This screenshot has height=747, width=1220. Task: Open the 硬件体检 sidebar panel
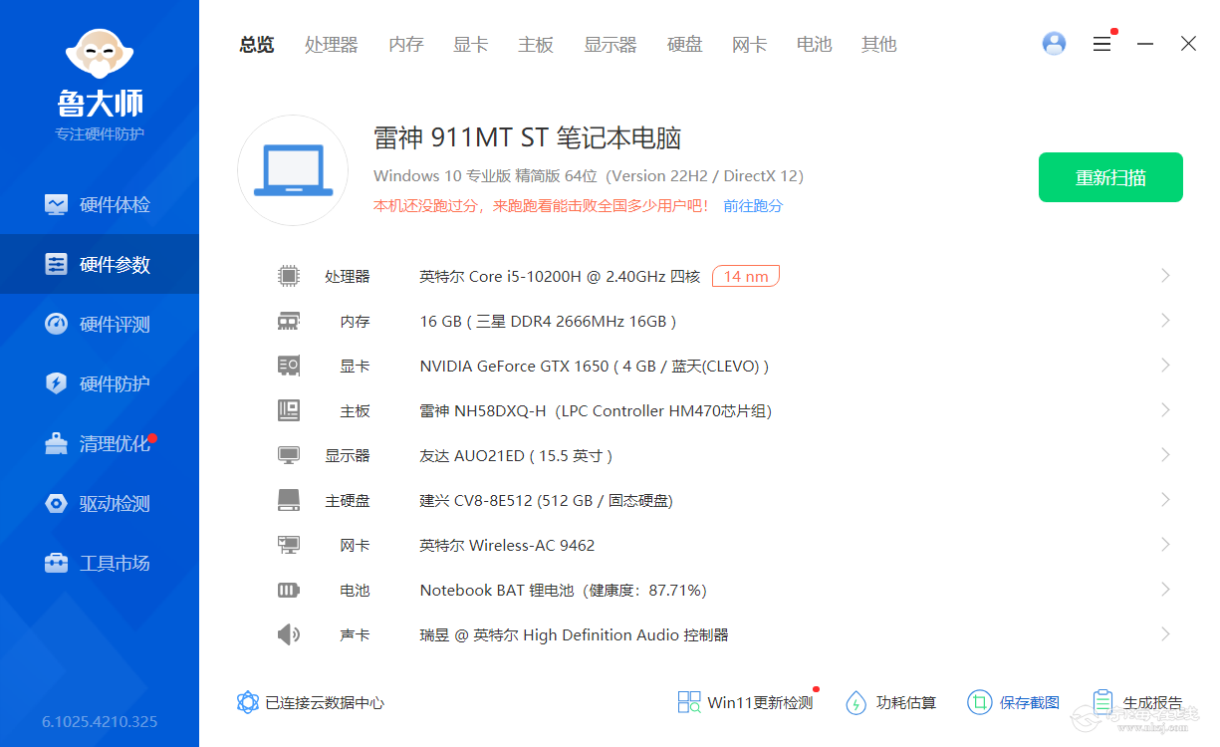[x=100, y=204]
